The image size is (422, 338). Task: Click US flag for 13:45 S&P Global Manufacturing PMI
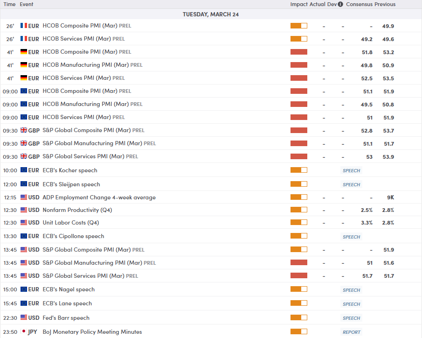tap(24, 262)
